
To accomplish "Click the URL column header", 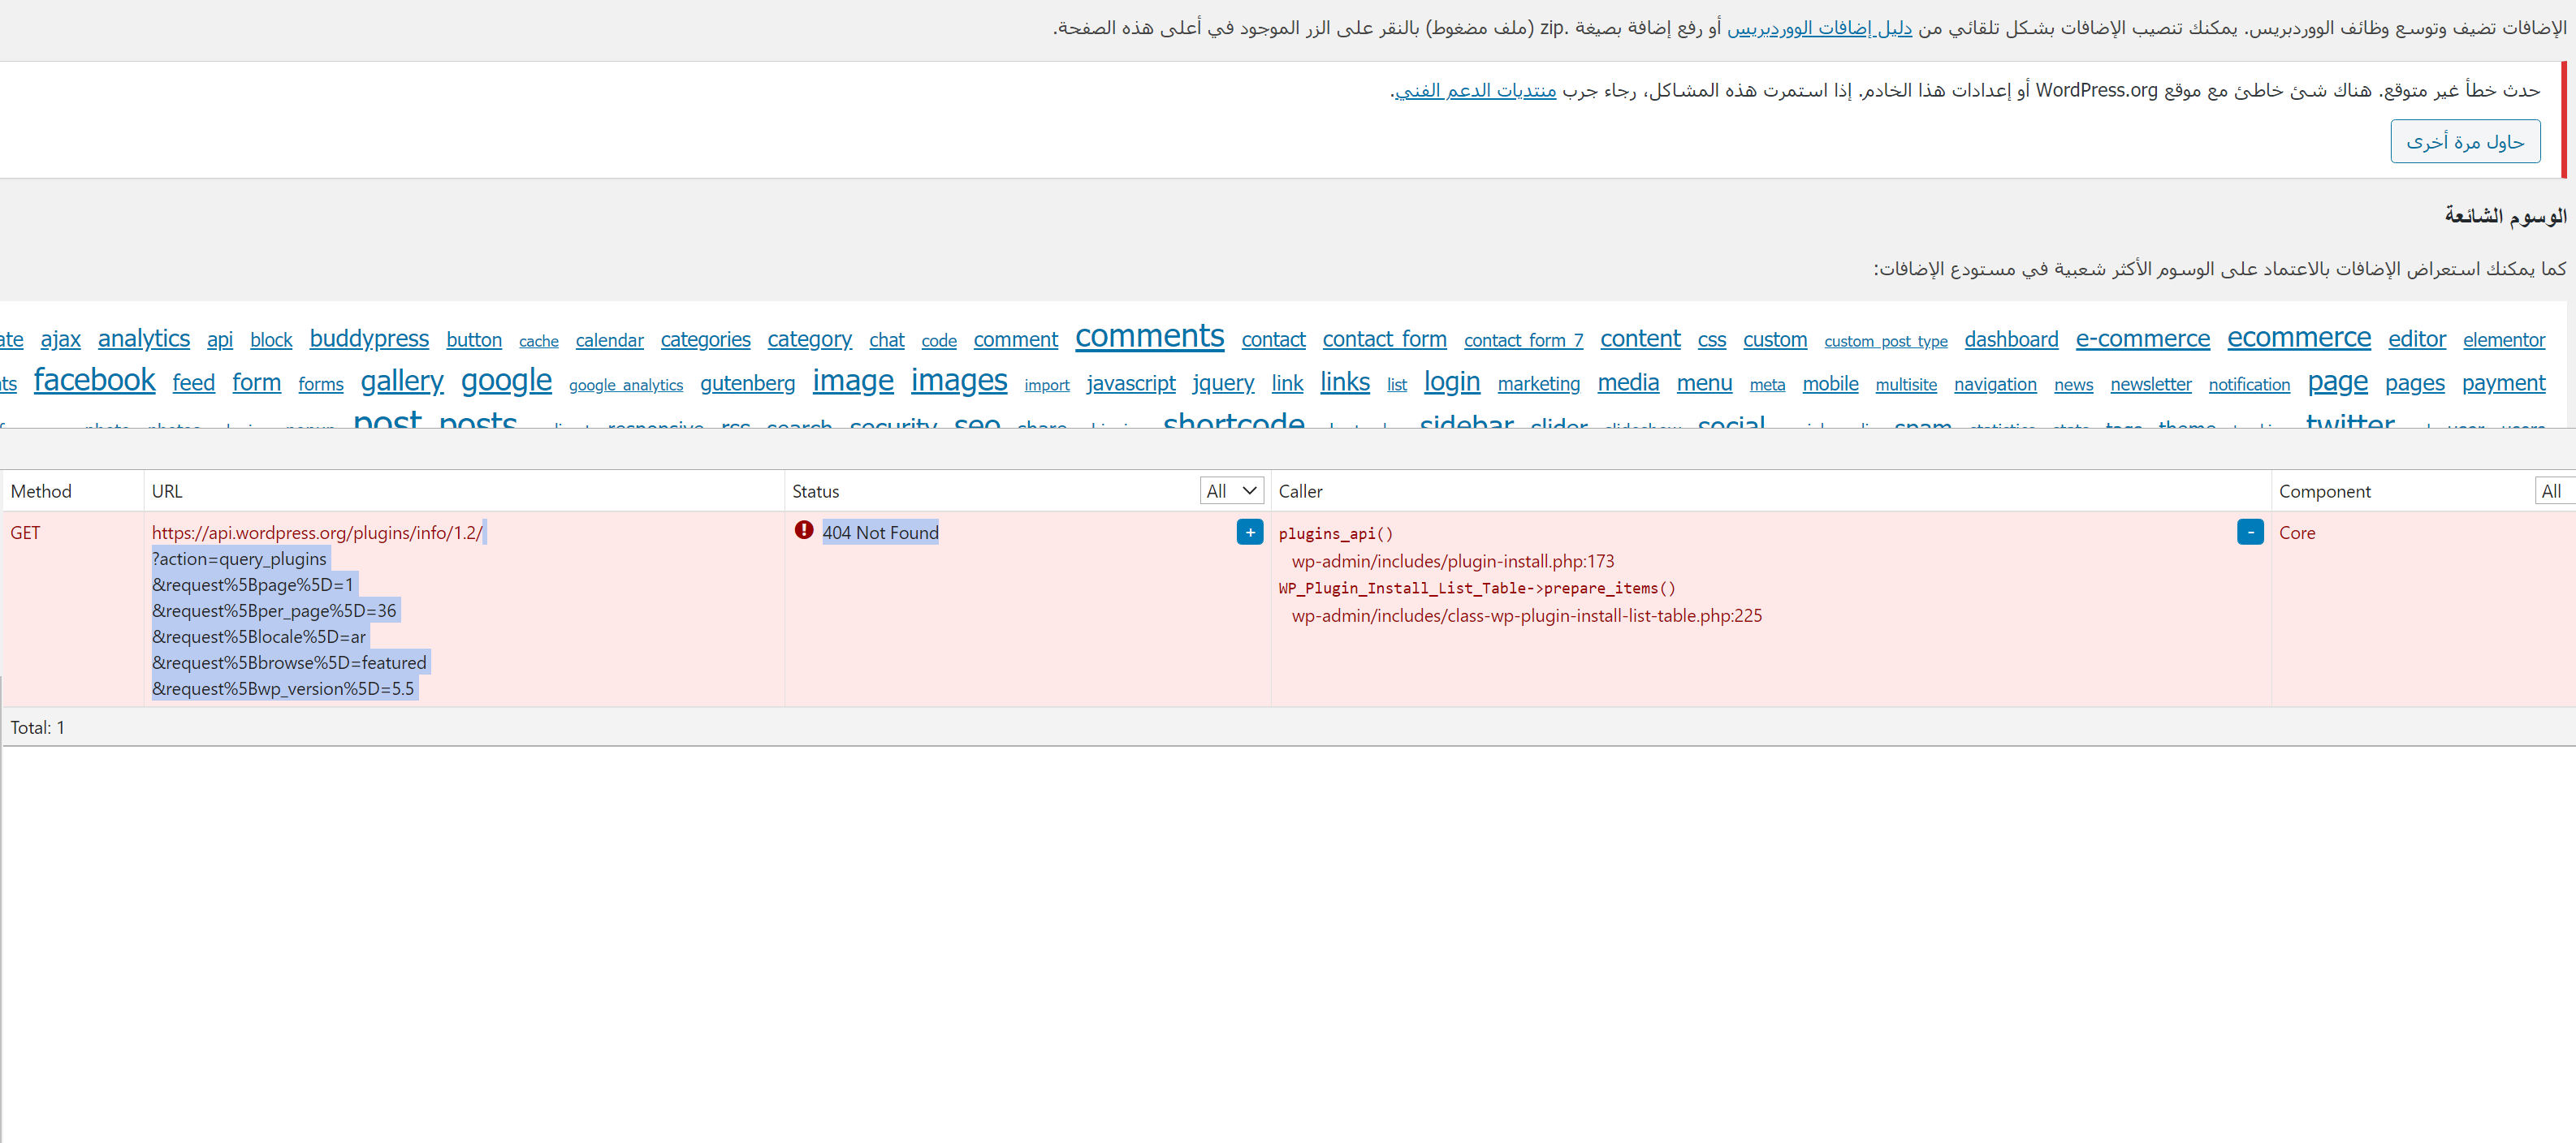I will [167, 491].
